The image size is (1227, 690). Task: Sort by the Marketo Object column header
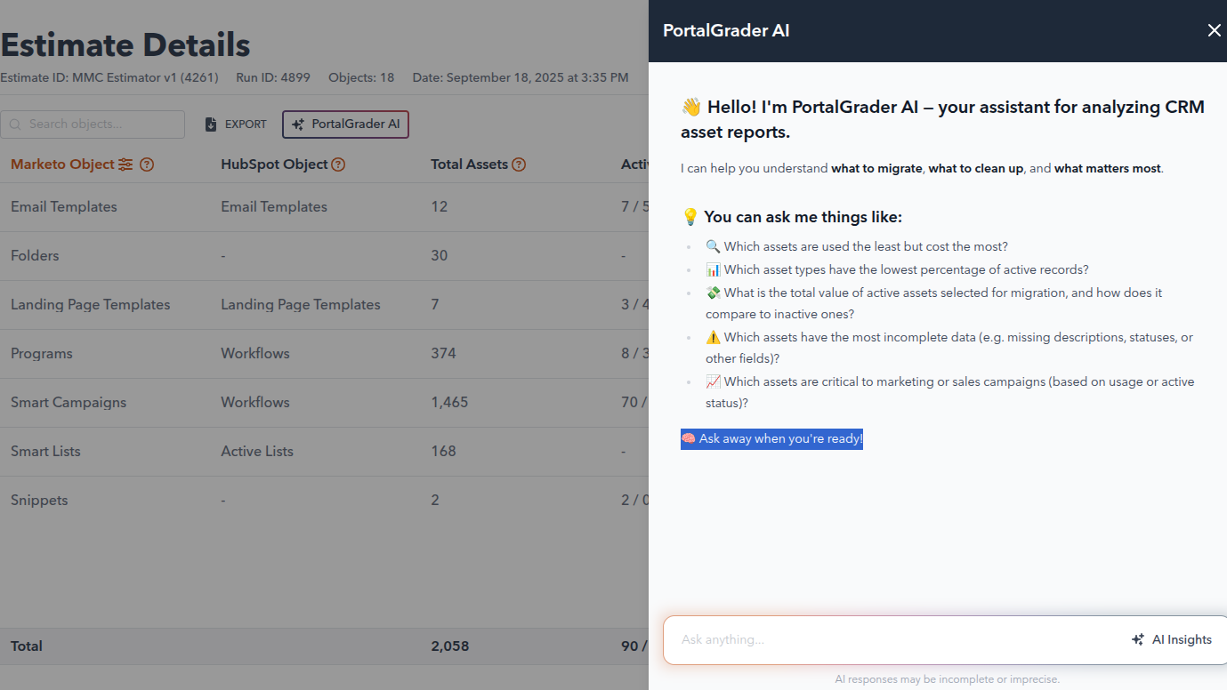[62, 164]
